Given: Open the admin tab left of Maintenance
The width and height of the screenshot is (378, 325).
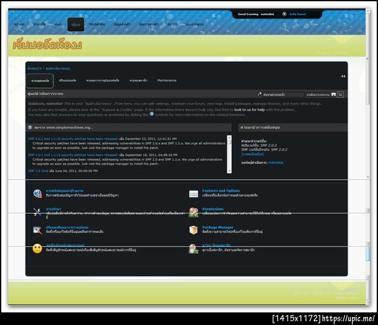Looking at the screenshot, I should tap(139, 80).
